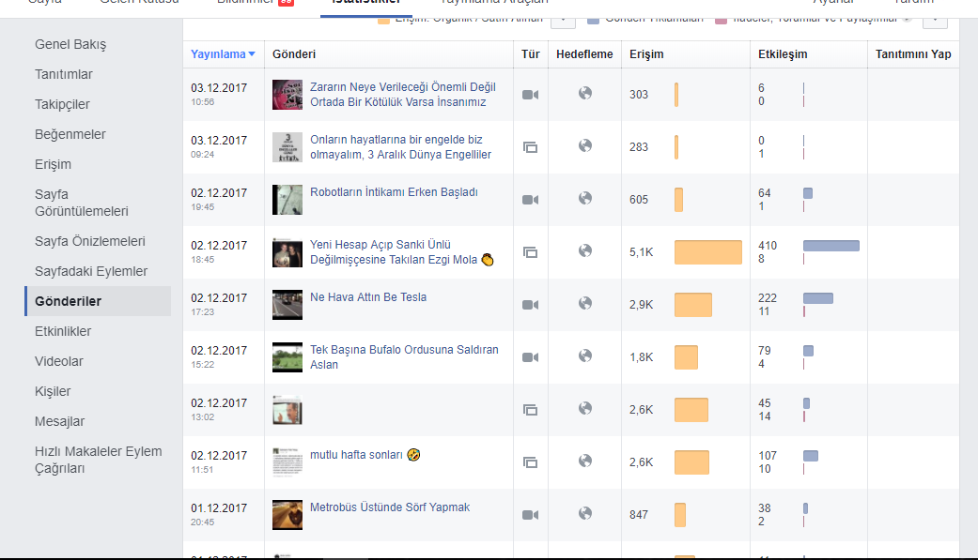Open Tek Başına Bufalo Ordusuna Saldıran Aslan
This screenshot has width=978, height=560.
tap(404, 357)
